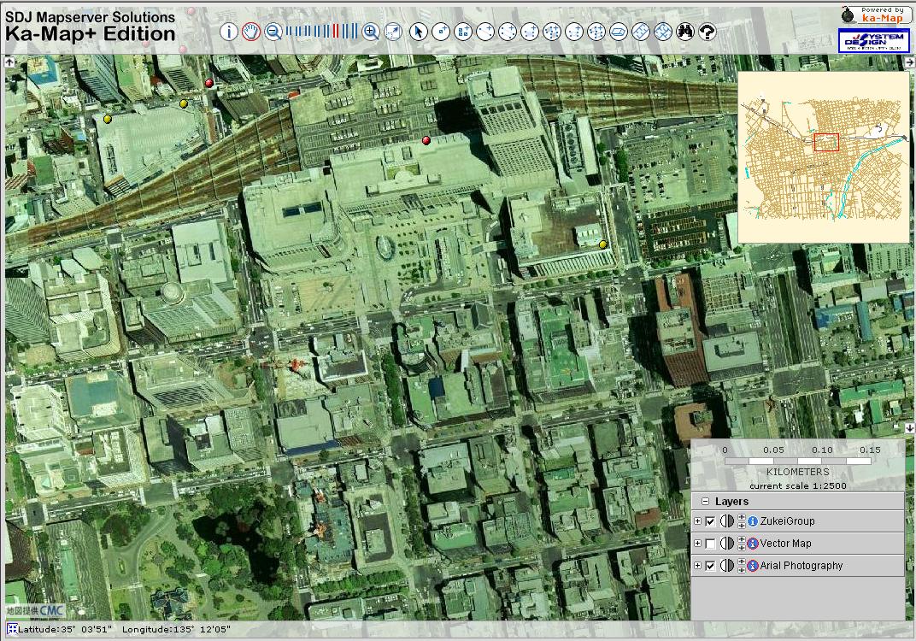This screenshot has height=641, width=916.
Task: Activate the Identify info tool
Action: coord(229,32)
